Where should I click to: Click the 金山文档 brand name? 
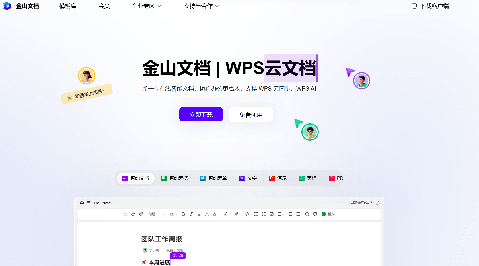[28, 6]
